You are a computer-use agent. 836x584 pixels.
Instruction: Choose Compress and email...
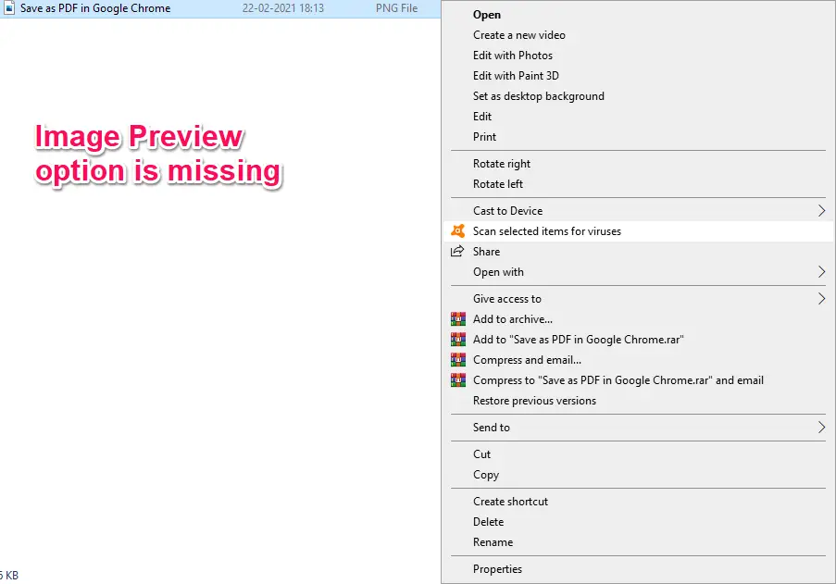(638, 360)
